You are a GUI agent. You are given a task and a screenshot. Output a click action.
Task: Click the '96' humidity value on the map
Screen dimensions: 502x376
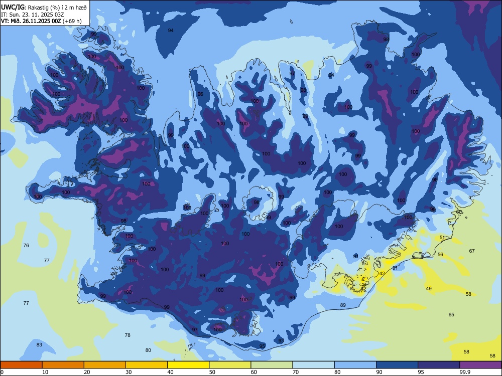click(200, 94)
